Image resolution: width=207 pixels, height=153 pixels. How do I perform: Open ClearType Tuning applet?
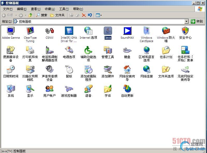pyautogui.click(x=30, y=31)
